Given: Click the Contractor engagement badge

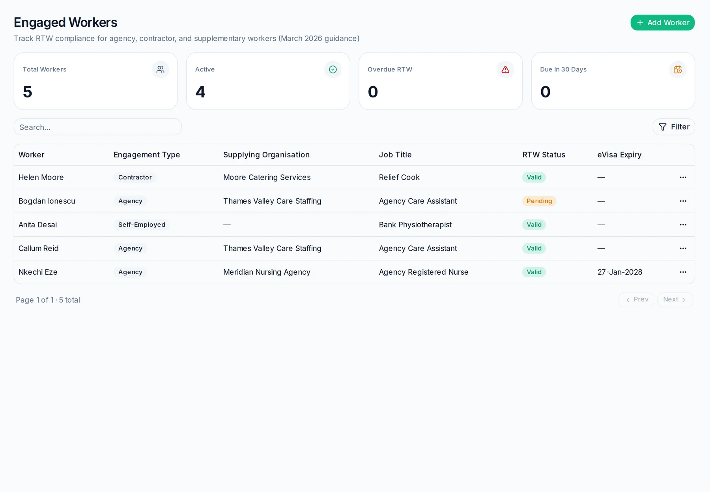Looking at the screenshot, I should click(x=135, y=177).
